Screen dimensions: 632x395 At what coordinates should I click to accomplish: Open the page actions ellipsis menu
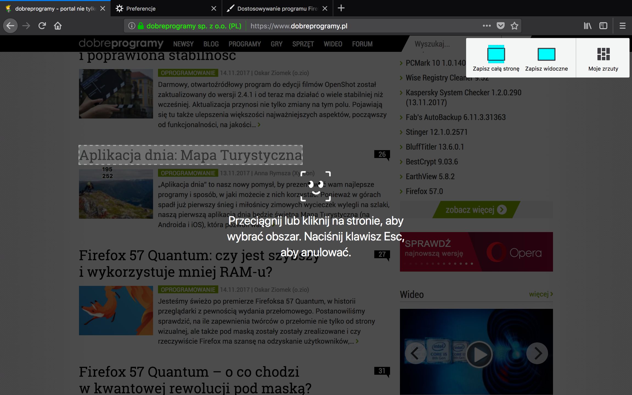(x=486, y=26)
